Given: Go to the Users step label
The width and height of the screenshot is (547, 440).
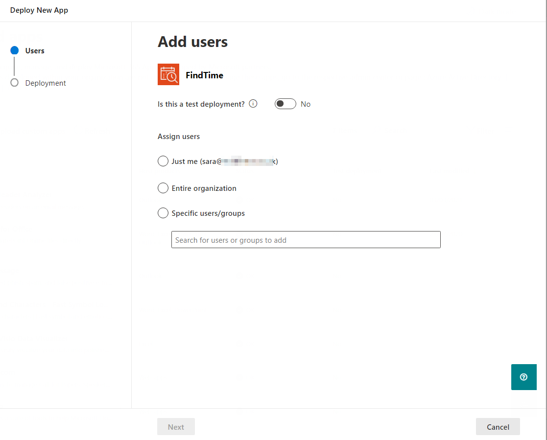Looking at the screenshot, I should pos(35,50).
